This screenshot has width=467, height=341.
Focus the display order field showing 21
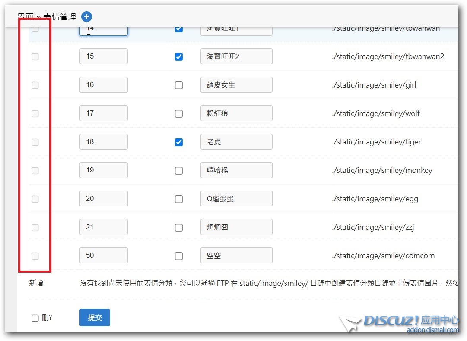[x=104, y=227]
